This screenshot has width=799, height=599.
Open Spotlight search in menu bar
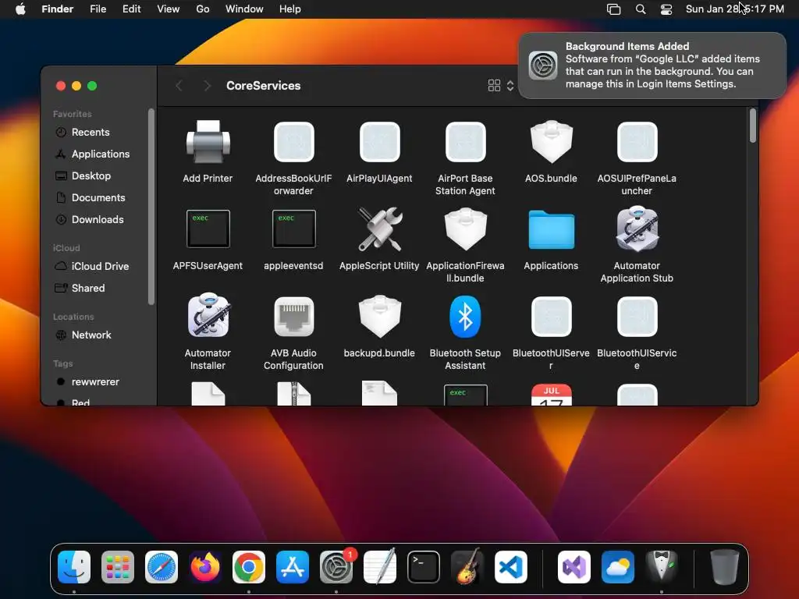pos(641,9)
